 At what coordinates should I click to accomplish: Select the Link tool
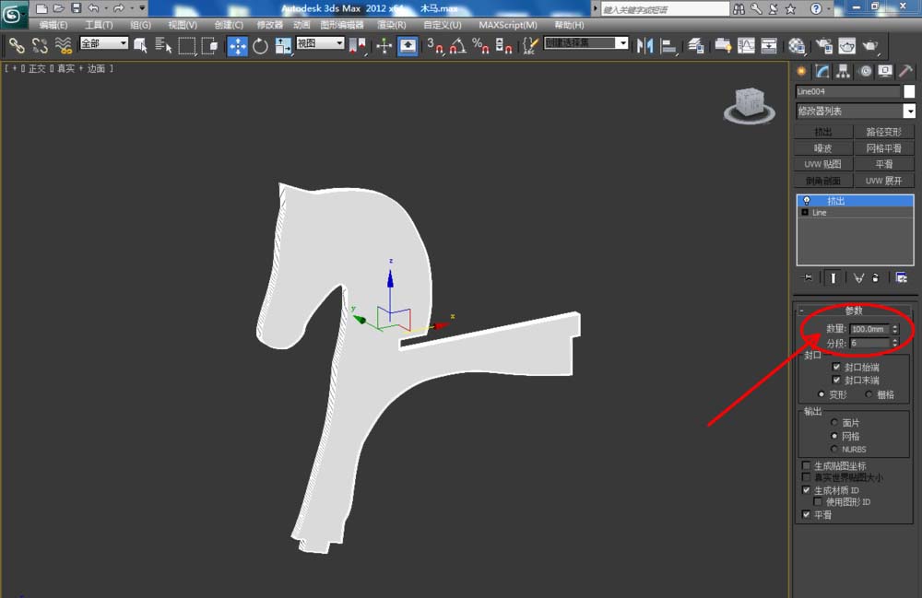pyautogui.click(x=17, y=45)
